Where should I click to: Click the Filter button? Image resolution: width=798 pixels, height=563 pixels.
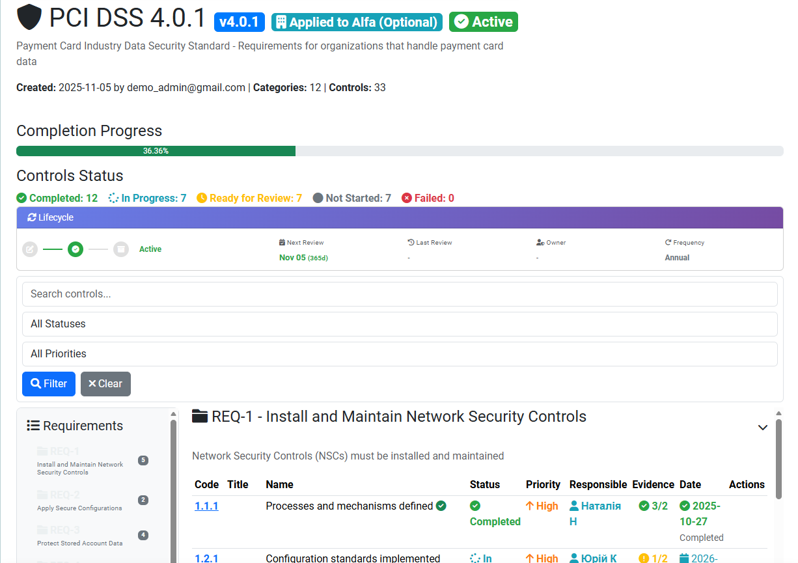49,384
